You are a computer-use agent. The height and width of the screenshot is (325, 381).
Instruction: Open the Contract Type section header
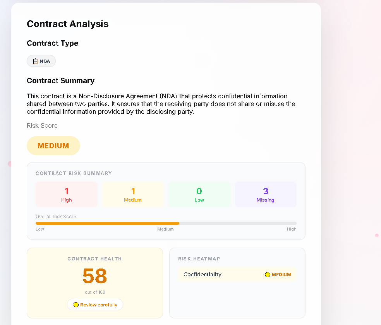pos(53,43)
